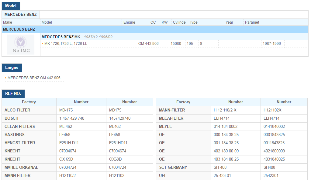Click BOSCH compact number 1457429740
The image size is (311, 183).
click(x=120, y=118)
